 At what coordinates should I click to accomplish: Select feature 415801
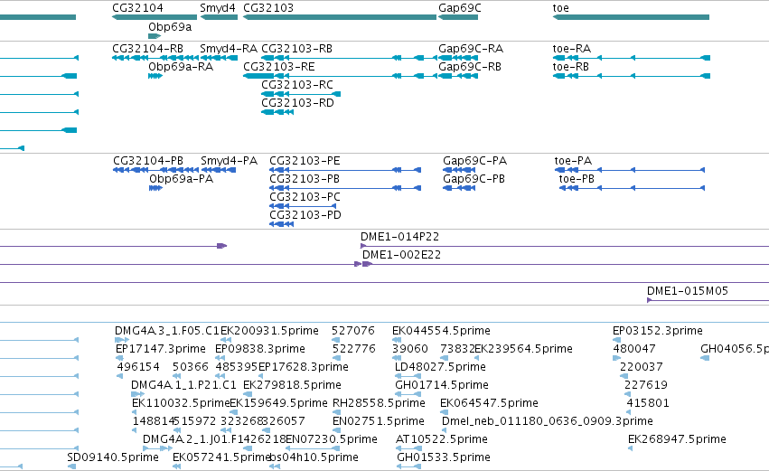tap(648, 403)
